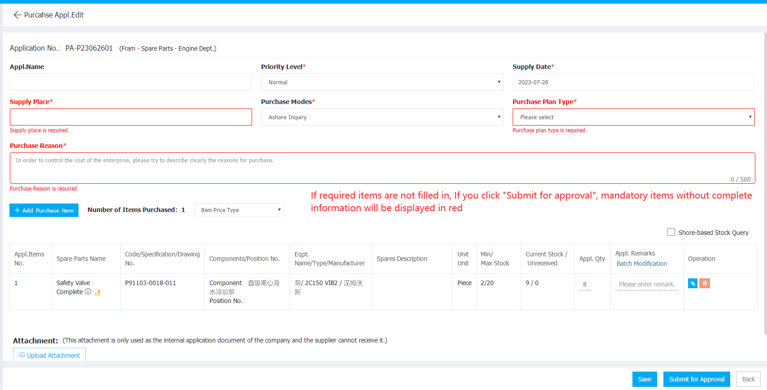Click the Batch Modification link
The height and width of the screenshot is (390, 767).
tap(641, 264)
